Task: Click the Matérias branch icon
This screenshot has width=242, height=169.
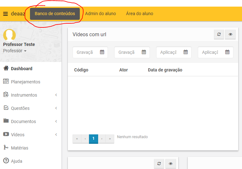Action: pos(6,148)
